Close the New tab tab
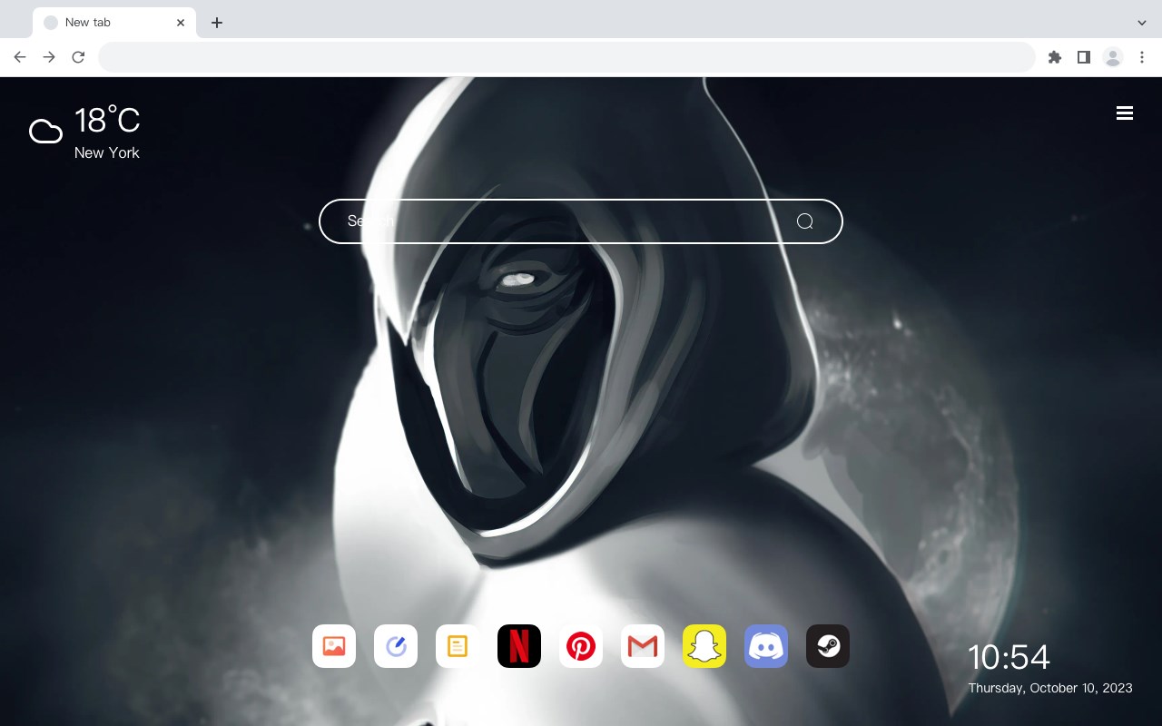 coord(181,23)
